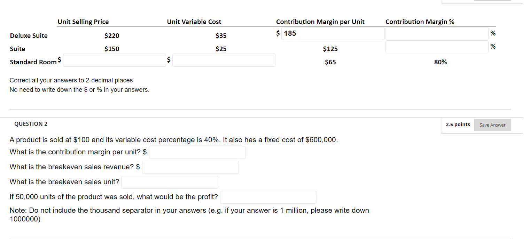Viewport: 530px width, 251px height.
Task: Click the Suite Contribution Margin % box
Action: click(x=437, y=46)
